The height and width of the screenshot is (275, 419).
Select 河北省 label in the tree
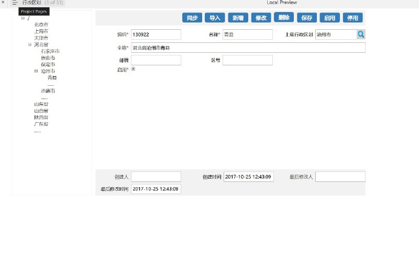click(41, 44)
